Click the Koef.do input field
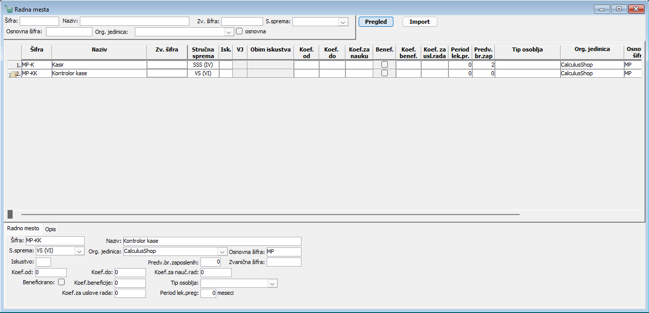 click(x=130, y=273)
